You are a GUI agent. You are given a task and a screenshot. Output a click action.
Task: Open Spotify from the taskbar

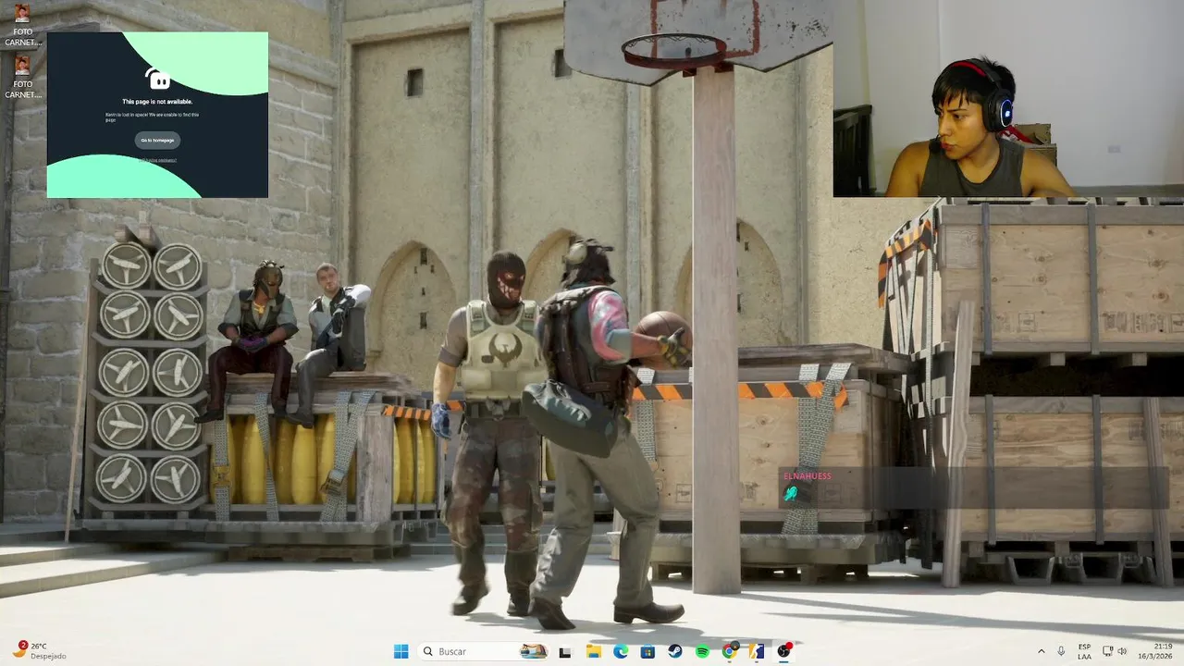click(702, 651)
